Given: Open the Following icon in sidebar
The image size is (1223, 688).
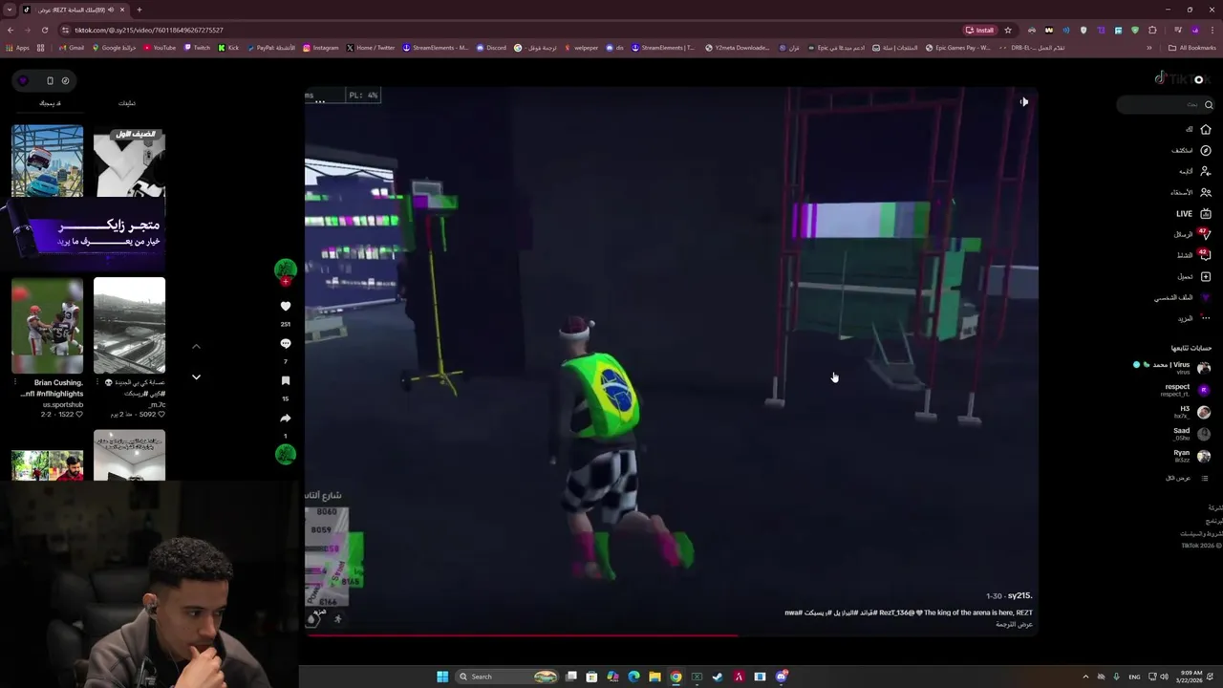Looking at the screenshot, I should click(1206, 171).
